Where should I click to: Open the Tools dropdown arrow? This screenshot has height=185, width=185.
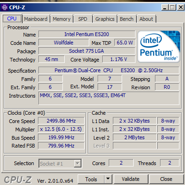(108, 179)
